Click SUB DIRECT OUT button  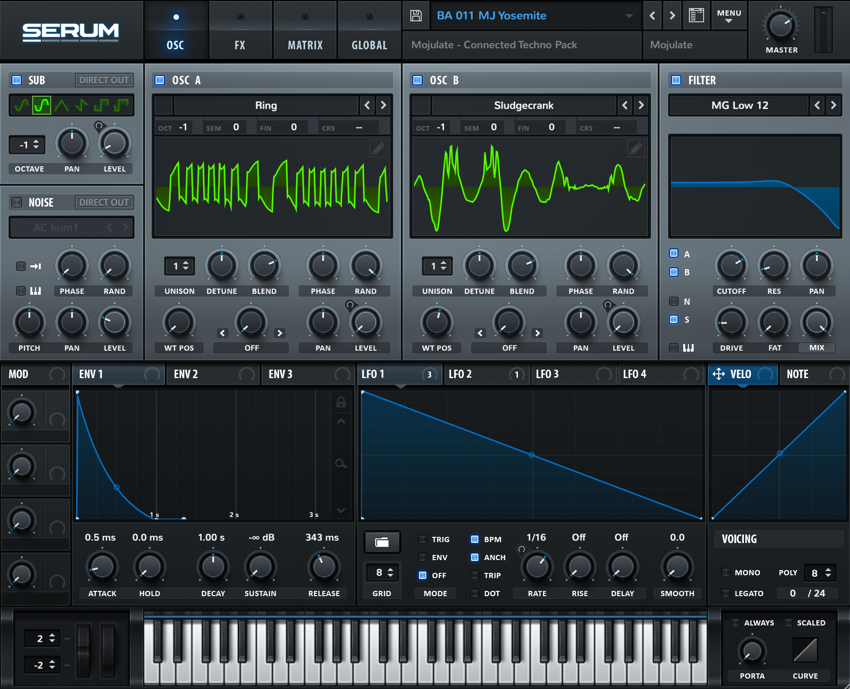pyautogui.click(x=104, y=80)
